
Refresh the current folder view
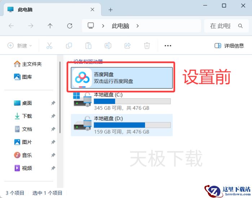[70, 26]
